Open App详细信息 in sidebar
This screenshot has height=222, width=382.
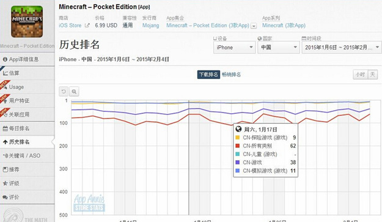[x=28, y=59]
